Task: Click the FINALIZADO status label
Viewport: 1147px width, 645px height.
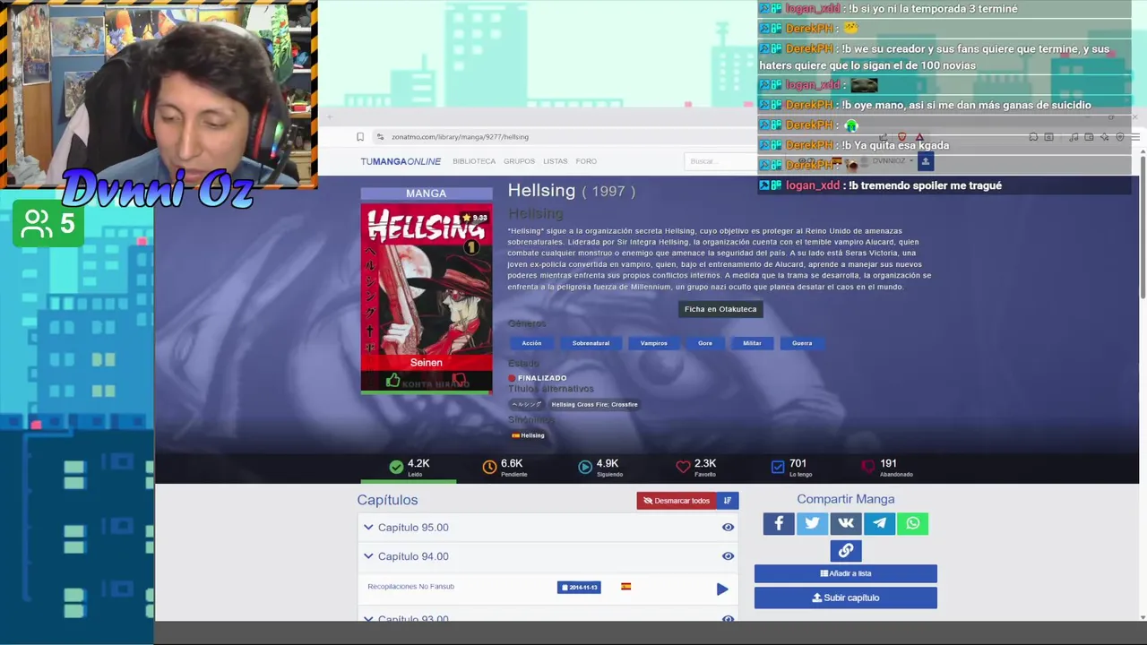Action: [x=542, y=378]
